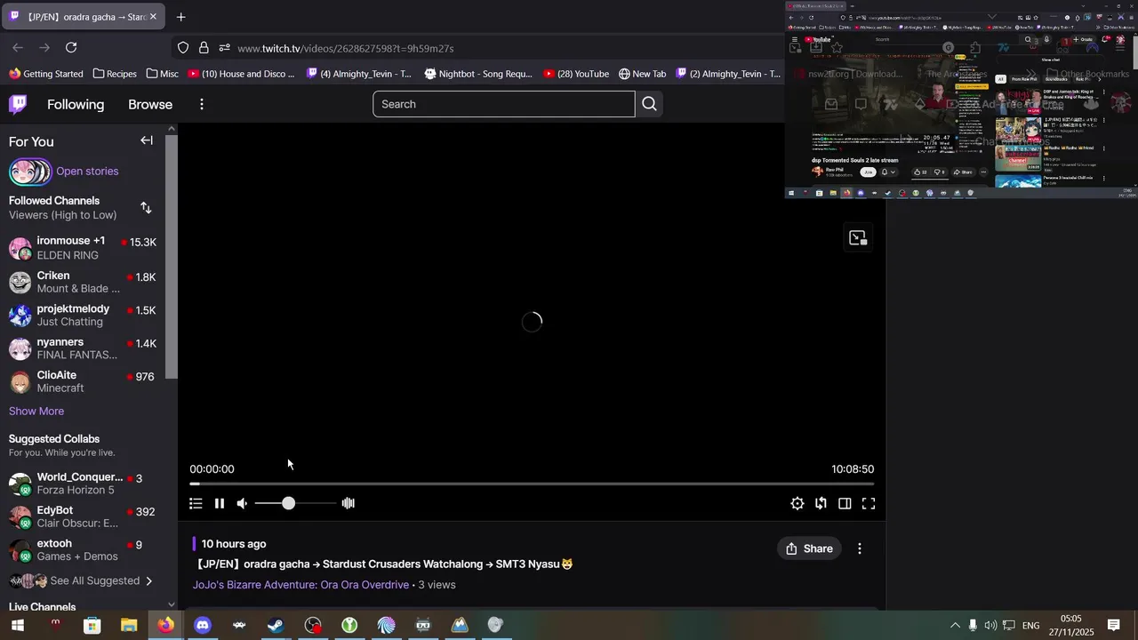Click the clip icon beside settings
The width and height of the screenshot is (1138, 640).
pyautogui.click(x=821, y=503)
